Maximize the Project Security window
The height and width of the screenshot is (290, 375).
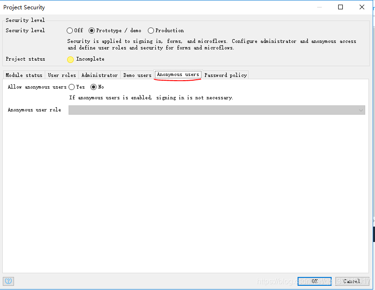point(340,7)
